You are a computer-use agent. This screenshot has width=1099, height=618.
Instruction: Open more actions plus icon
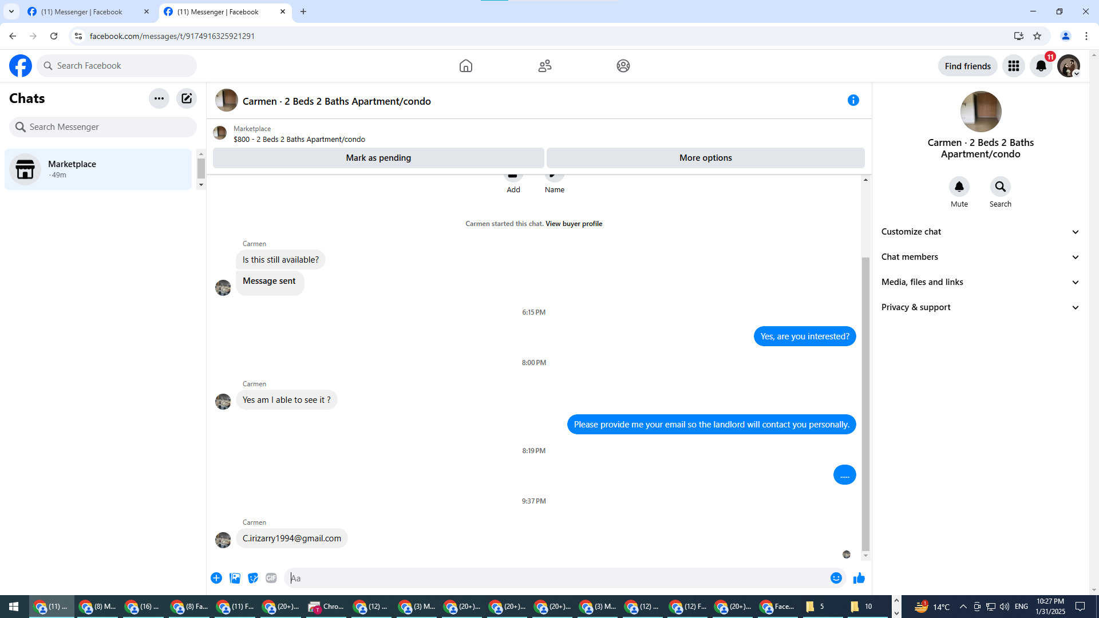[x=216, y=578]
